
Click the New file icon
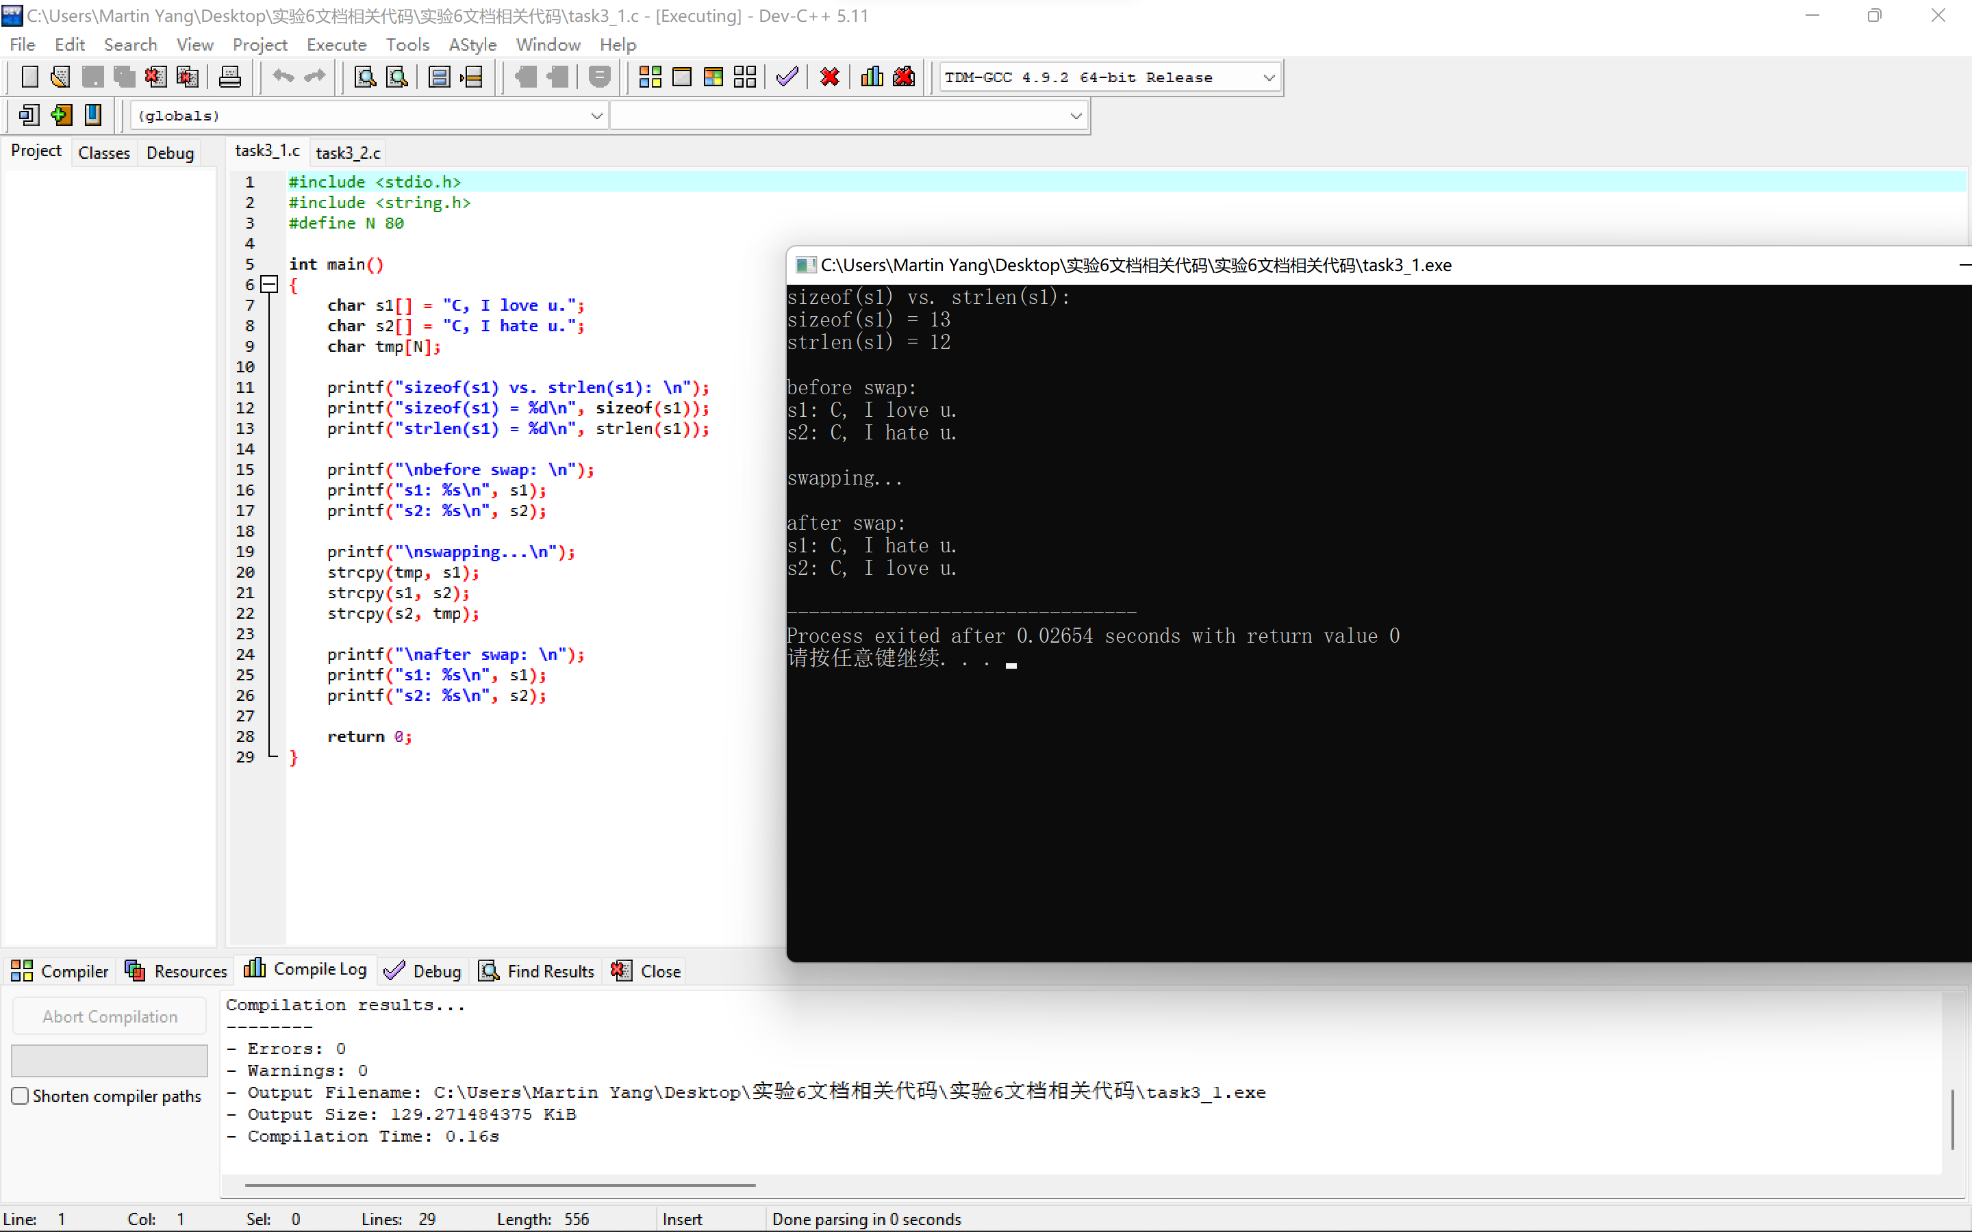click(29, 77)
